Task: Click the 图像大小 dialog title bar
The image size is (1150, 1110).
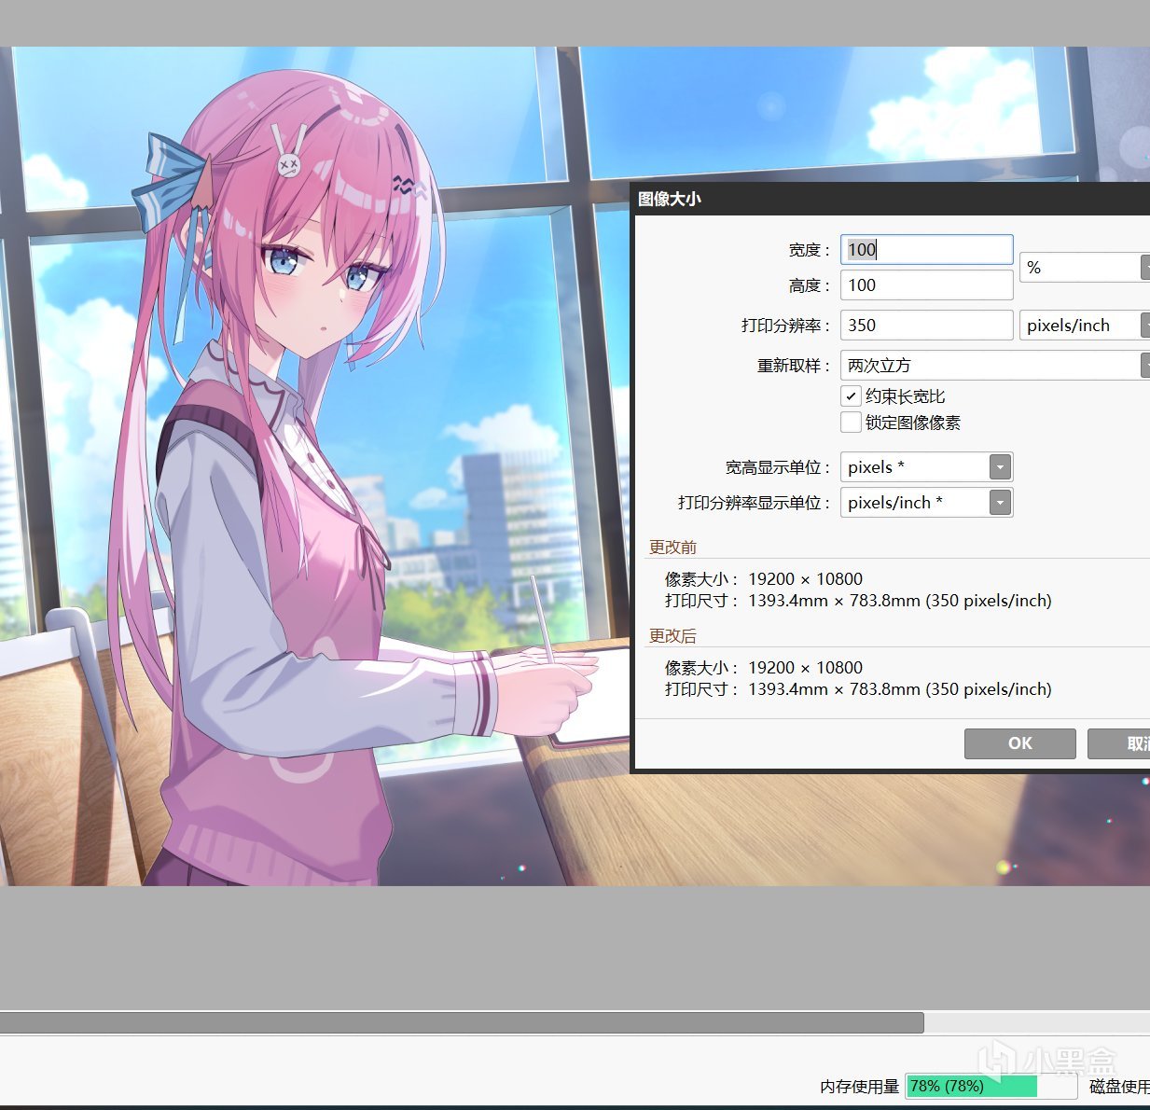Action: pos(892,199)
